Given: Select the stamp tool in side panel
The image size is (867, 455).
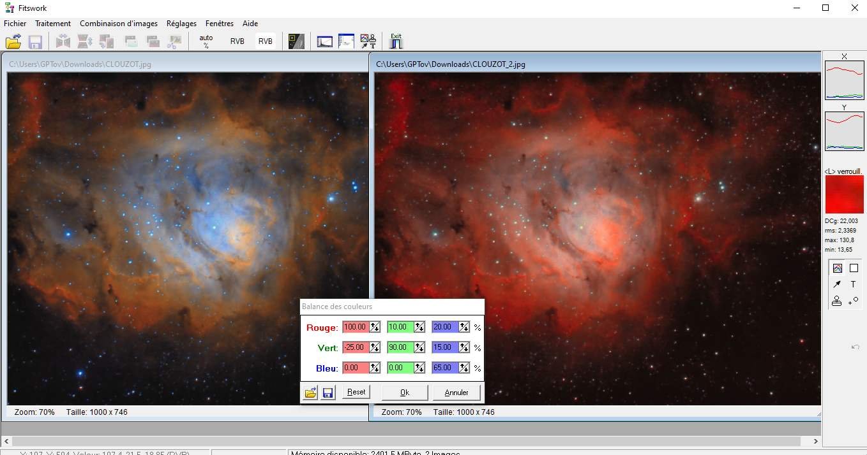Looking at the screenshot, I should tap(837, 301).
